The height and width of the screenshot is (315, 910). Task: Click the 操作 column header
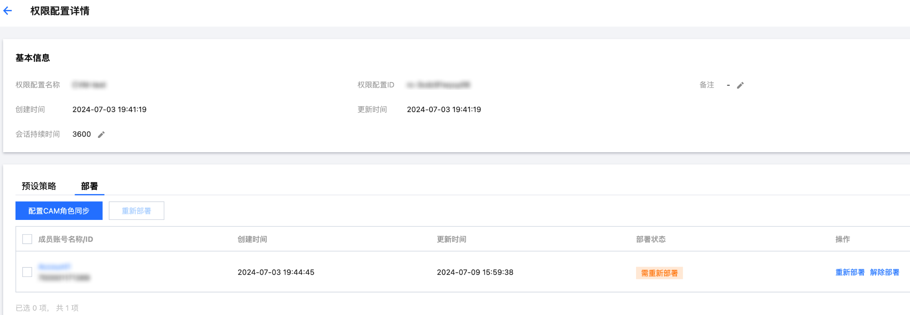tap(843, 239)
